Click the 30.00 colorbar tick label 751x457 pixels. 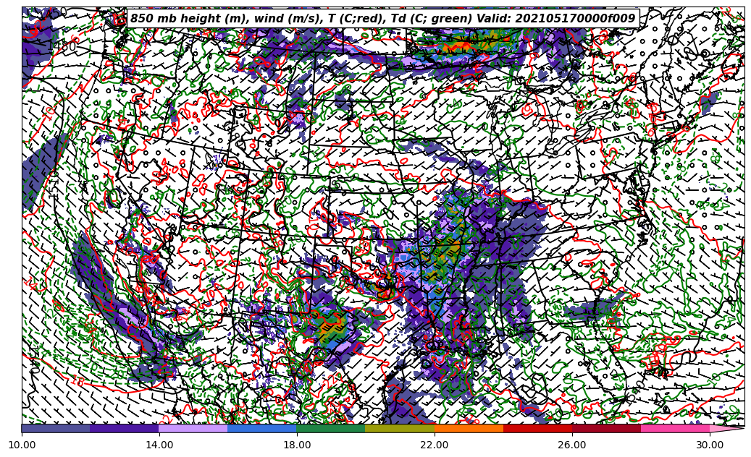click(710, 445)
